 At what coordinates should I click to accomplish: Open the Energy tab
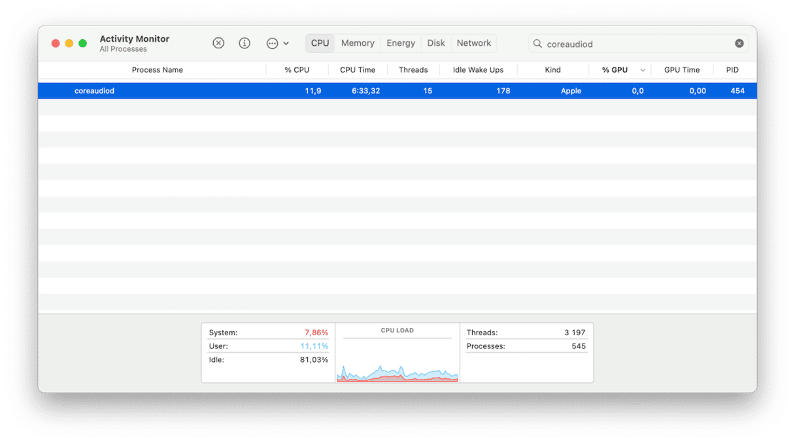pyautogui.click(x=401, y=43)
